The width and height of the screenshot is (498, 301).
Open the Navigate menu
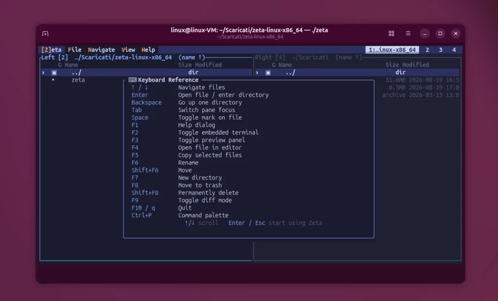click(x=101, y=50)
